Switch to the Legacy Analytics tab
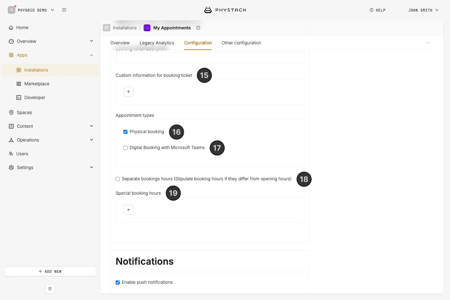 [x=157, y=43]
